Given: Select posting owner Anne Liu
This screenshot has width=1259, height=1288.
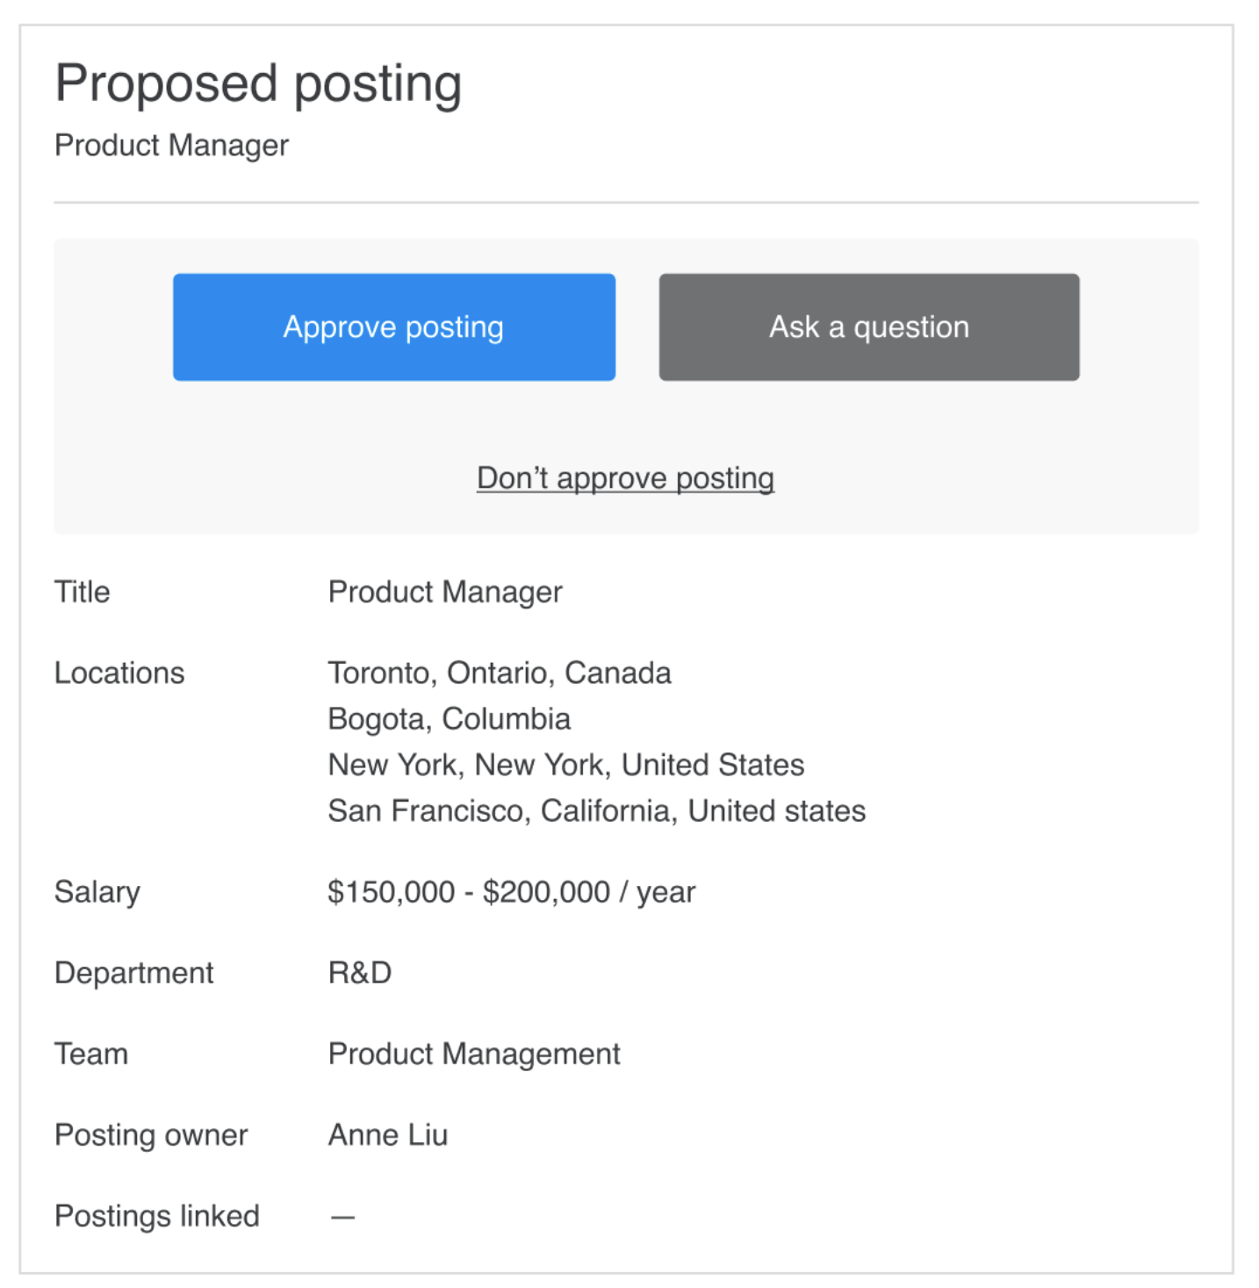Looking at the screenshot, I should click(x=387, y=1134).
